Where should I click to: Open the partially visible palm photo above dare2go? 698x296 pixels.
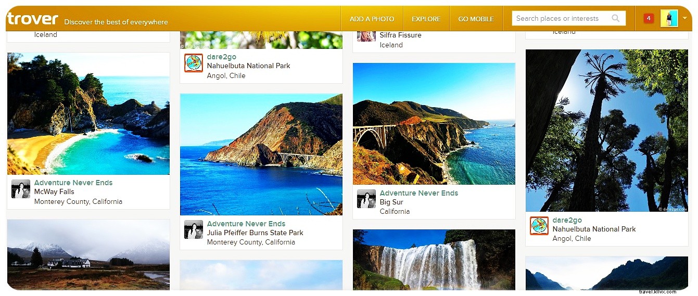pyautogui.click(x=261, y=40)
